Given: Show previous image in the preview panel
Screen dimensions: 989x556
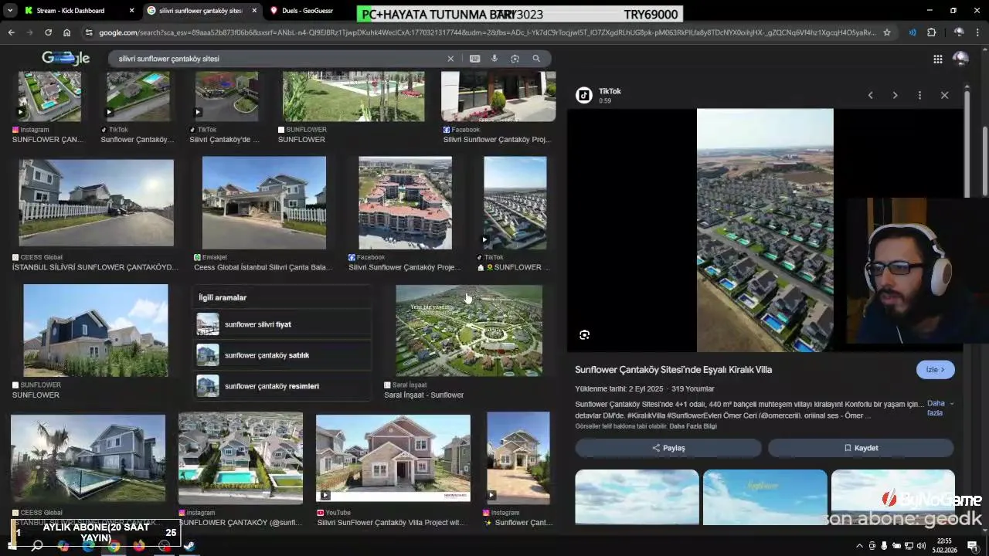Looking at the screenshot, I should (870, 95).
